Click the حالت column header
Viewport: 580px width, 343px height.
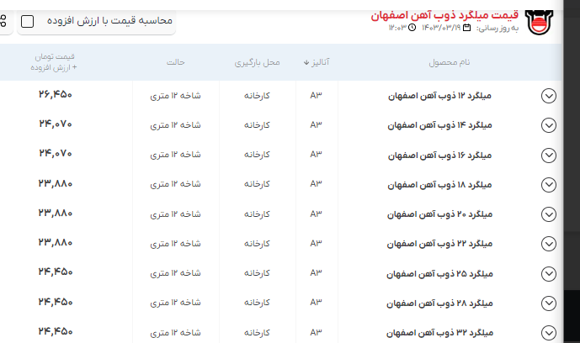coord(174,62)
